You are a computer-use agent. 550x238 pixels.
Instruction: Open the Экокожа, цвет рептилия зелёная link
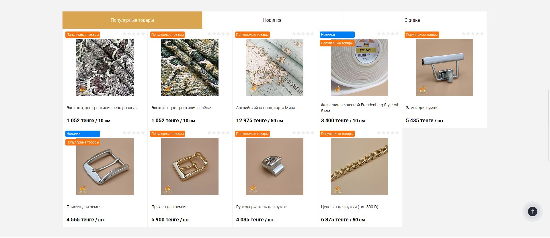[x=182, y=108]
